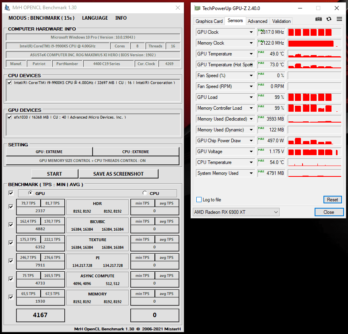The width and height of the screenshot is (348, 334).
Task: Open the AMD Radeon RX 6900 XT selector
Action: pos(236,212)
